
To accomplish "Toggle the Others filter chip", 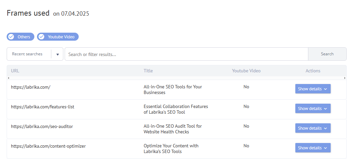I will click(21, 37).
